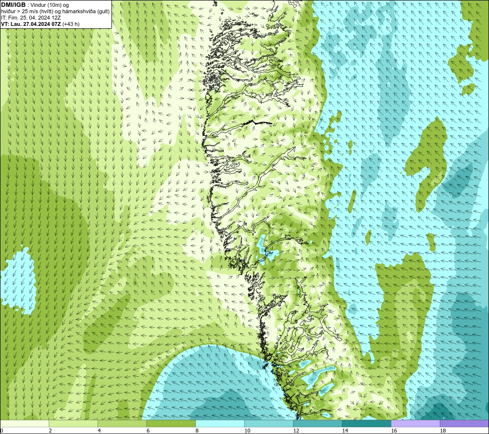Click the scale label '4'

[x=99, y=431]
